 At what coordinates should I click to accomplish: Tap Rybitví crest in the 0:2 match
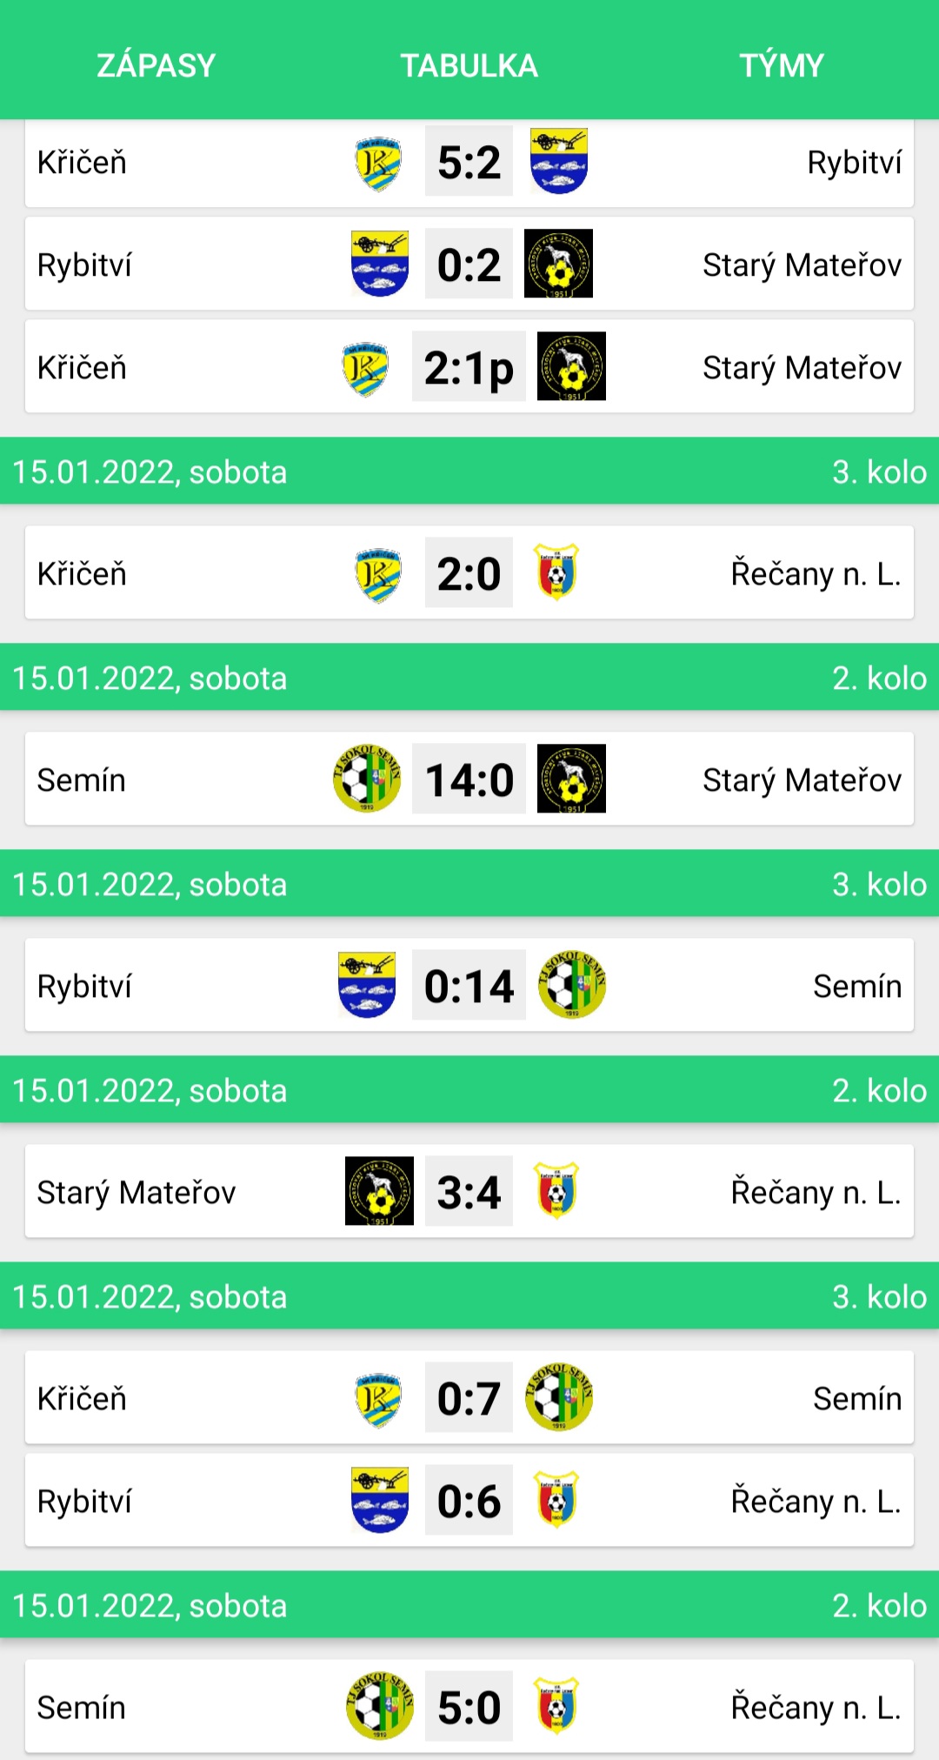(379, 264)
